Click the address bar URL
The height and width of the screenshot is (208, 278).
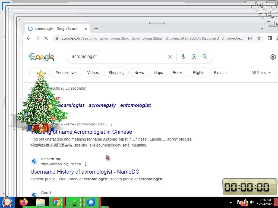[x=152, y=38]
